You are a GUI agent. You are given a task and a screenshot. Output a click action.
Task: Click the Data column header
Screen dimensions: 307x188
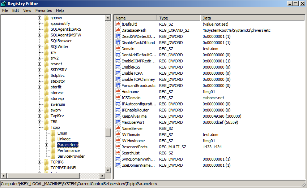250,18
